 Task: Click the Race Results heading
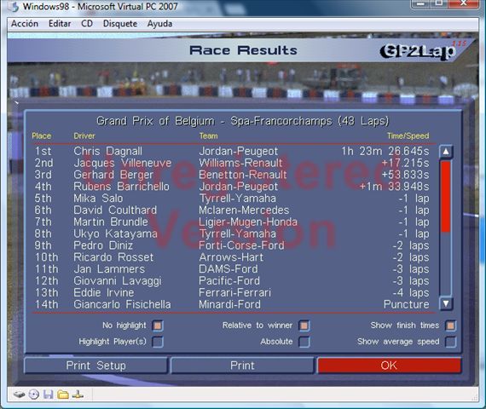(x=243, y=50)
